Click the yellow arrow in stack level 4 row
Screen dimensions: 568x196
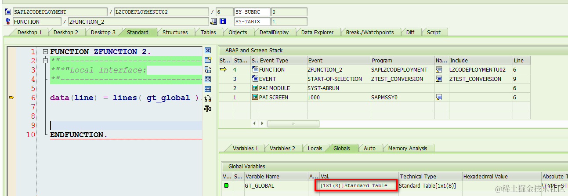pyautogui.click(x=223, y=69)
